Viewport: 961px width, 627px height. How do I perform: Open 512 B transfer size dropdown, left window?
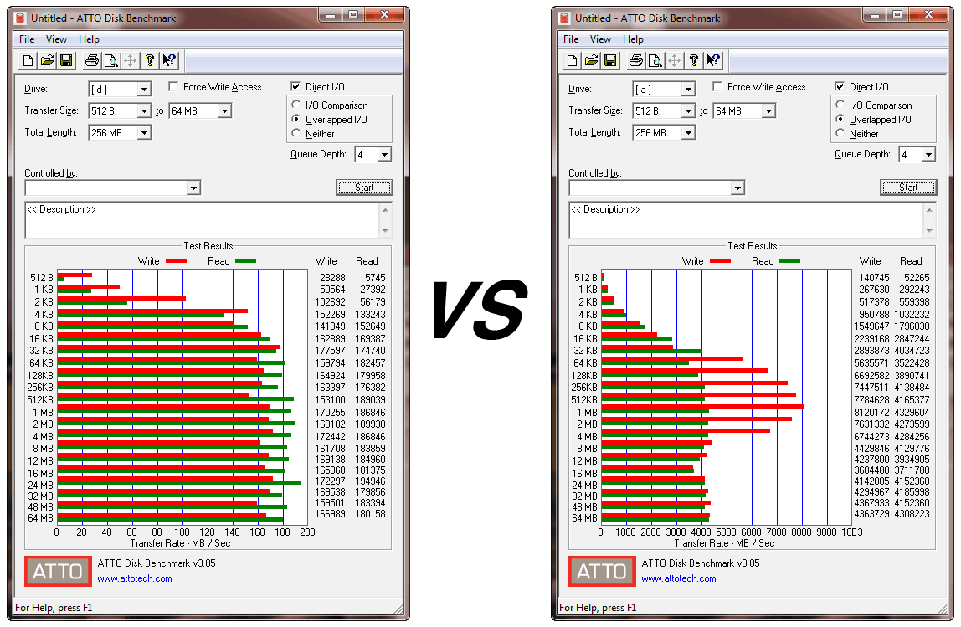click(144, 111)
